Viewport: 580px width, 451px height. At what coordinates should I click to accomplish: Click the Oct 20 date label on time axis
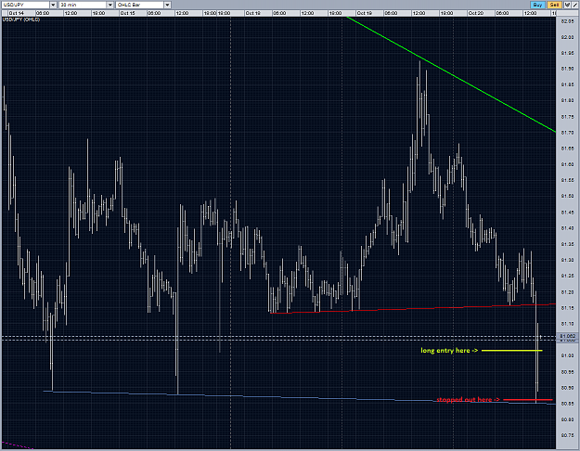tap(475, 13)
